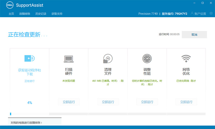Run 扫描硬件 with 立即运行
The image size is (215, 129).
(69, 102)
